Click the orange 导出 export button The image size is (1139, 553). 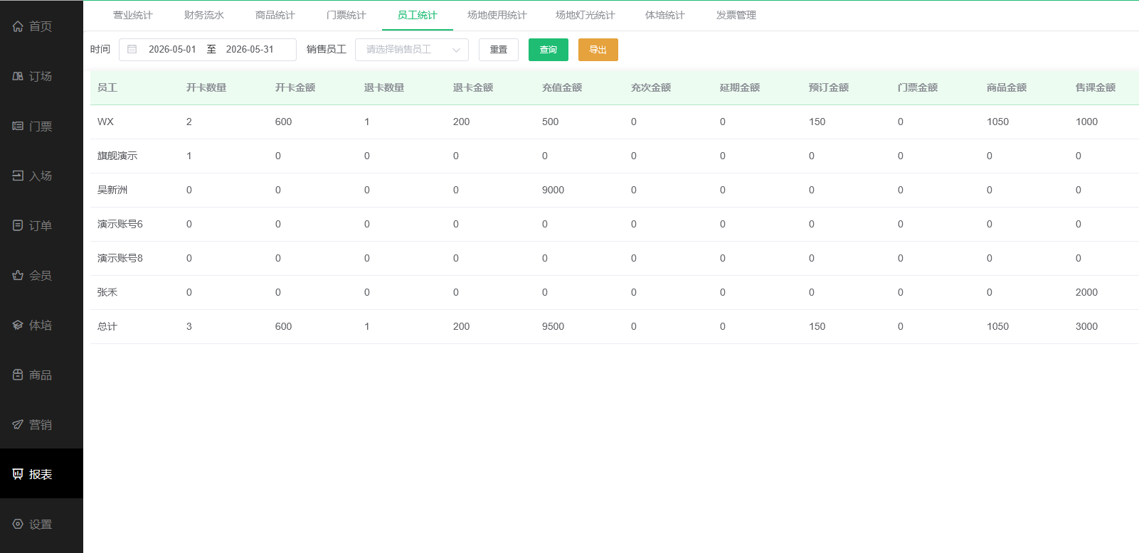pos(598,50)
